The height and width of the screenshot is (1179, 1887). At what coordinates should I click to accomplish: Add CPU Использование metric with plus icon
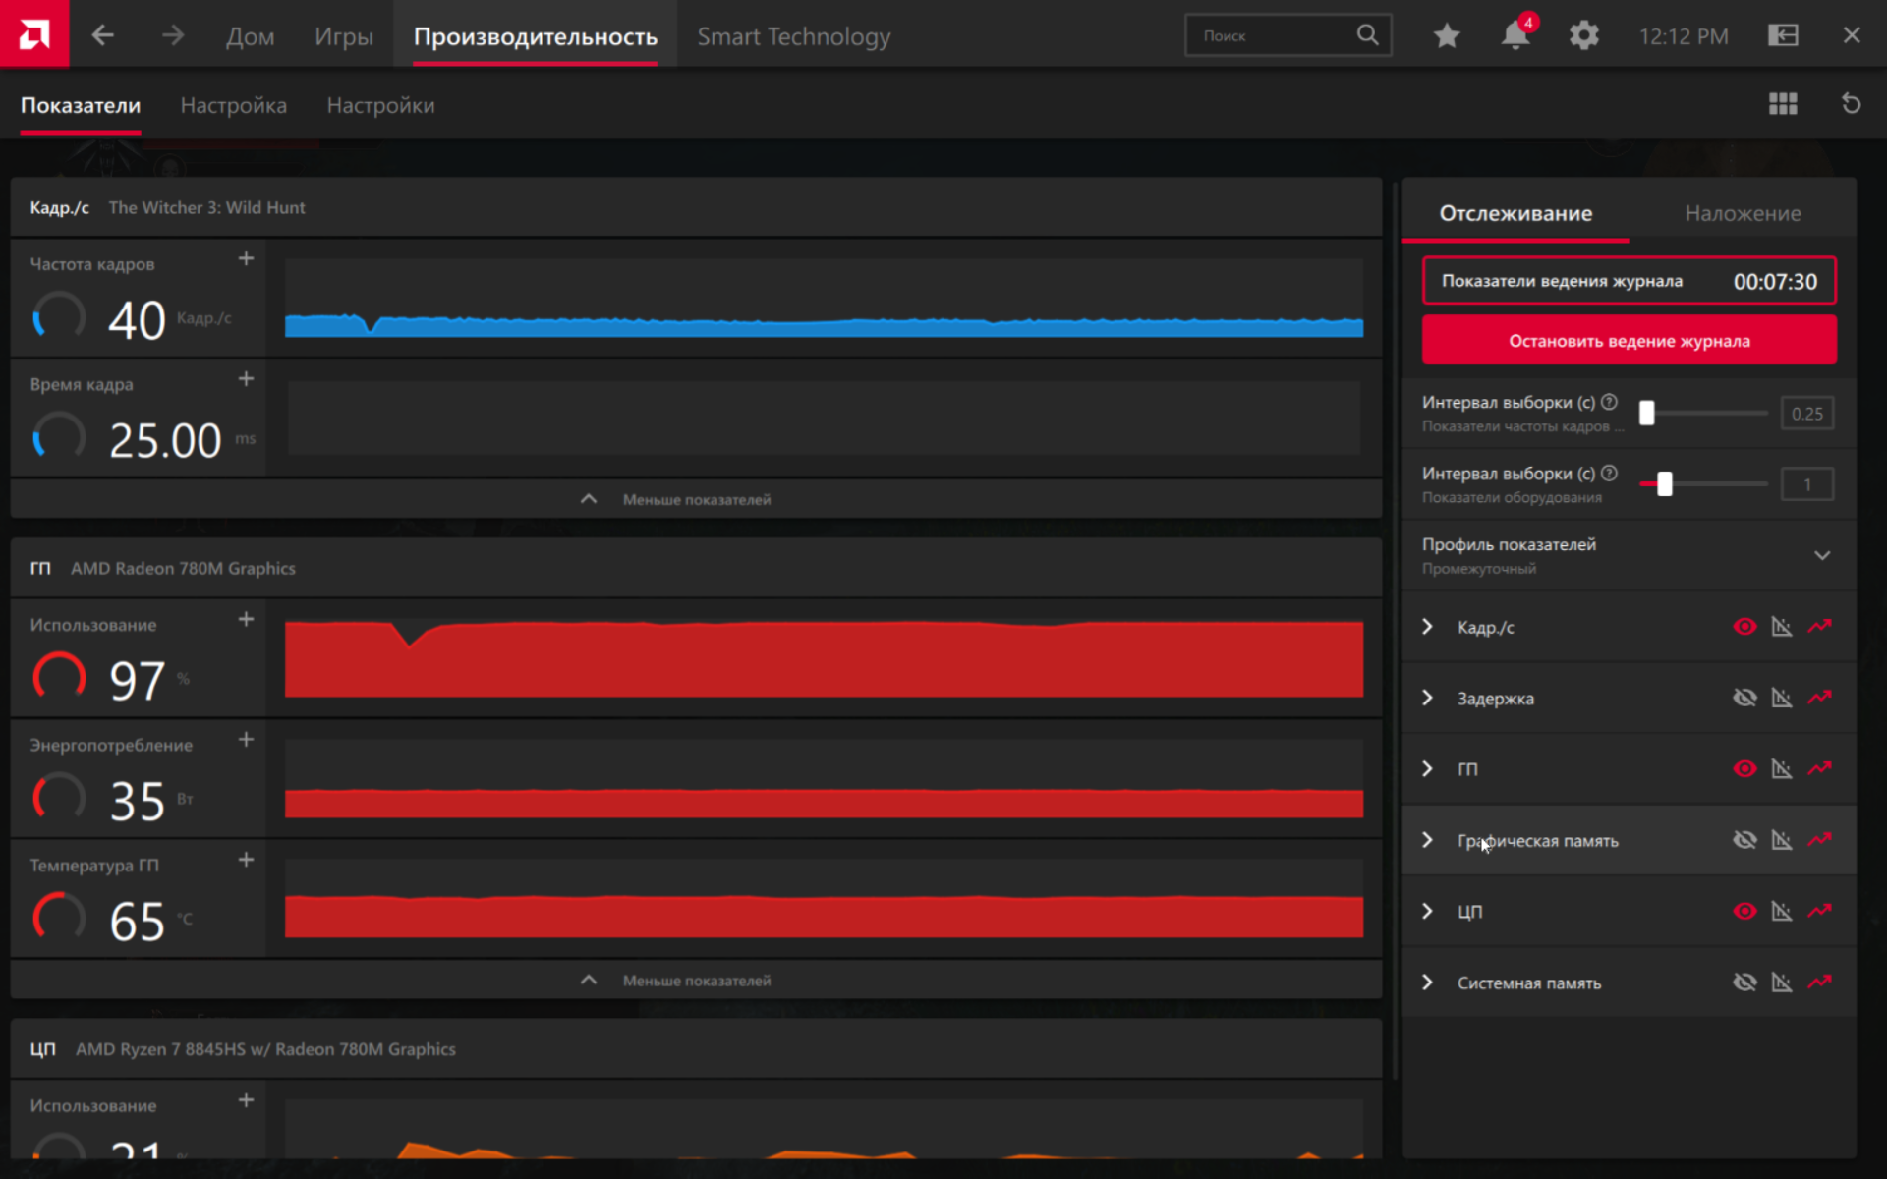coord(246,1099)
